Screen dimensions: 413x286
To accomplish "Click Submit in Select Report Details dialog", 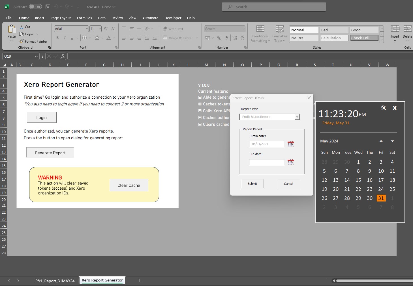I will click(x=252, y=184).
